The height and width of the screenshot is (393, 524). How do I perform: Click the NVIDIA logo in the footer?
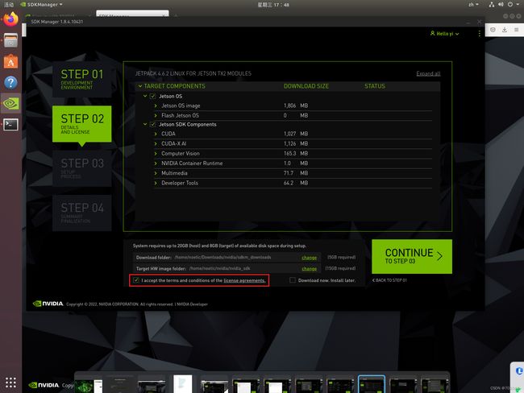point(48,304)
